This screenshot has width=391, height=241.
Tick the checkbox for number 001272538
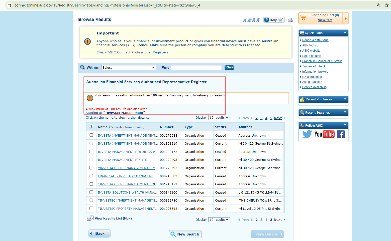pos(91,135)
